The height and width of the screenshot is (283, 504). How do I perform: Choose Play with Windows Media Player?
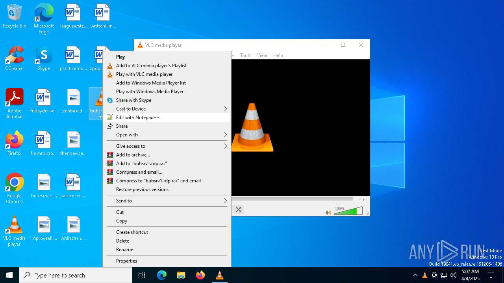click(167, 92)
